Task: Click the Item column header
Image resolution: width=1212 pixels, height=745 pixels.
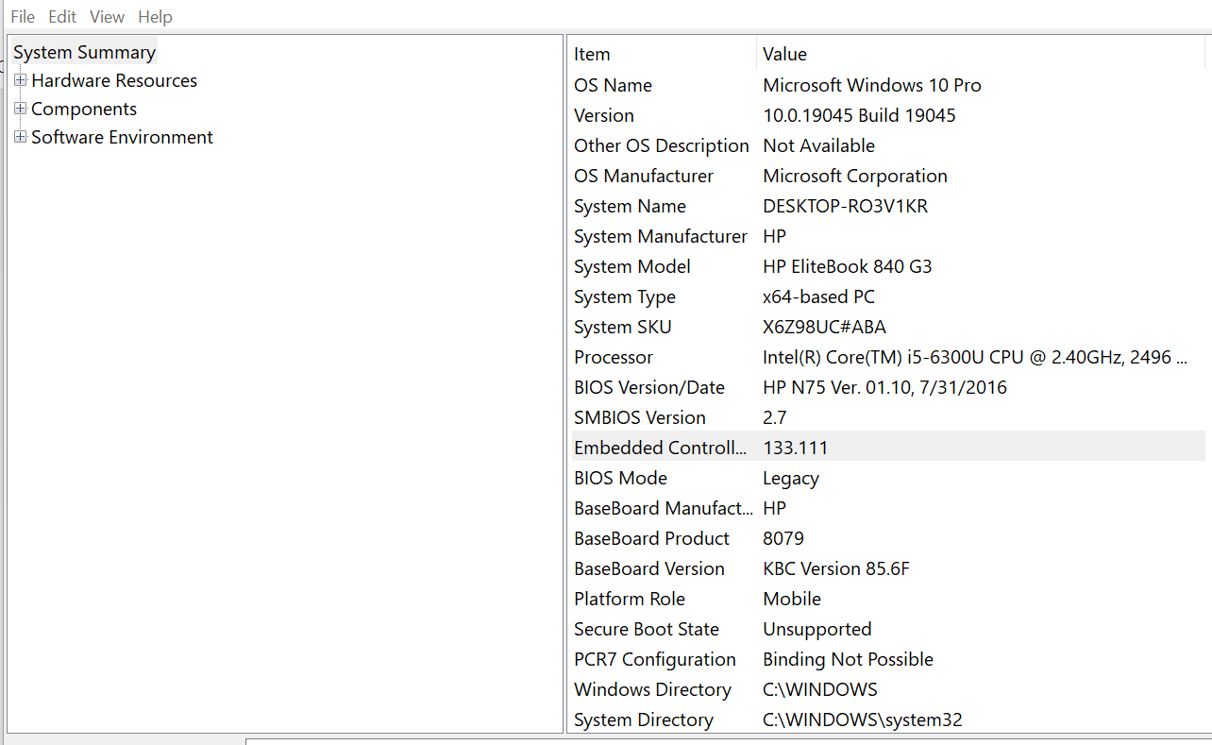Action: (x=592, y=54)
